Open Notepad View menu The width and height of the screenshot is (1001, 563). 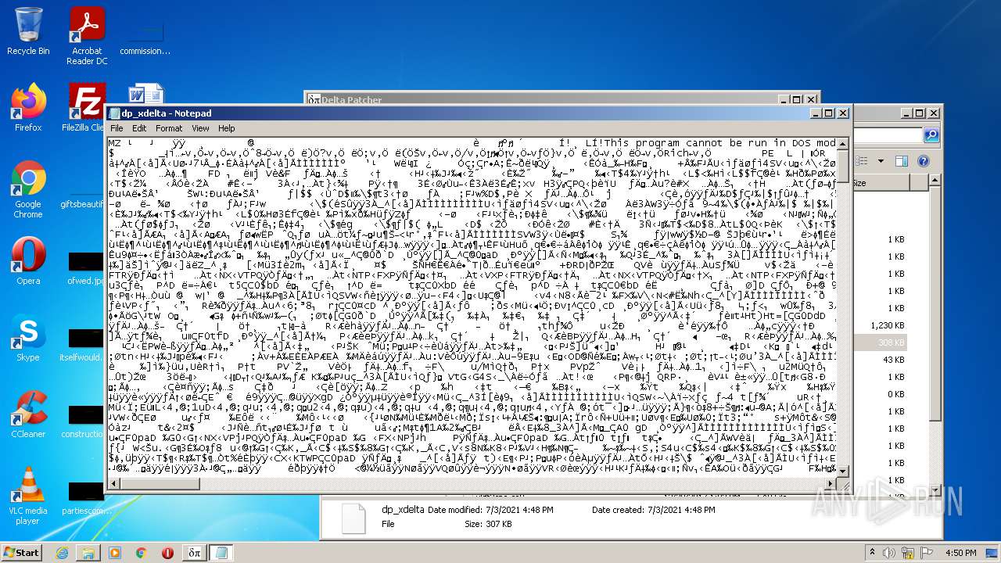coord(201,128)
